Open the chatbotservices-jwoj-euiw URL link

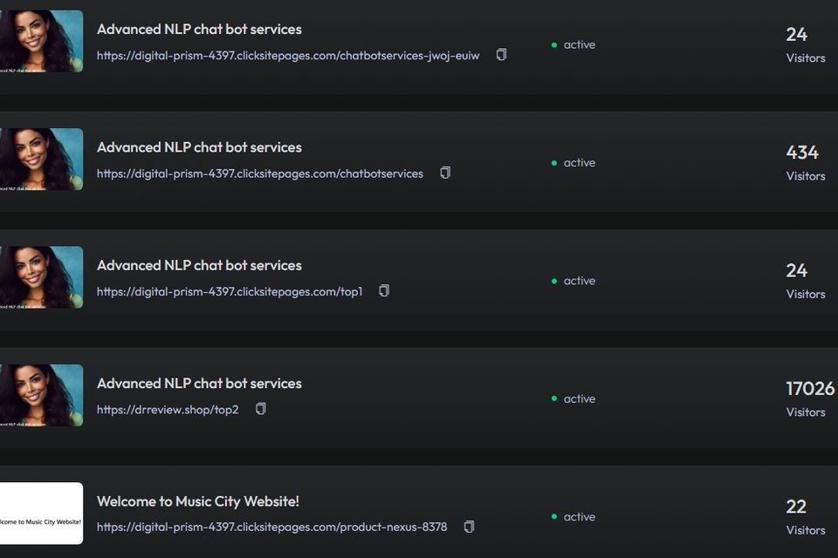(x=288, y=56)
